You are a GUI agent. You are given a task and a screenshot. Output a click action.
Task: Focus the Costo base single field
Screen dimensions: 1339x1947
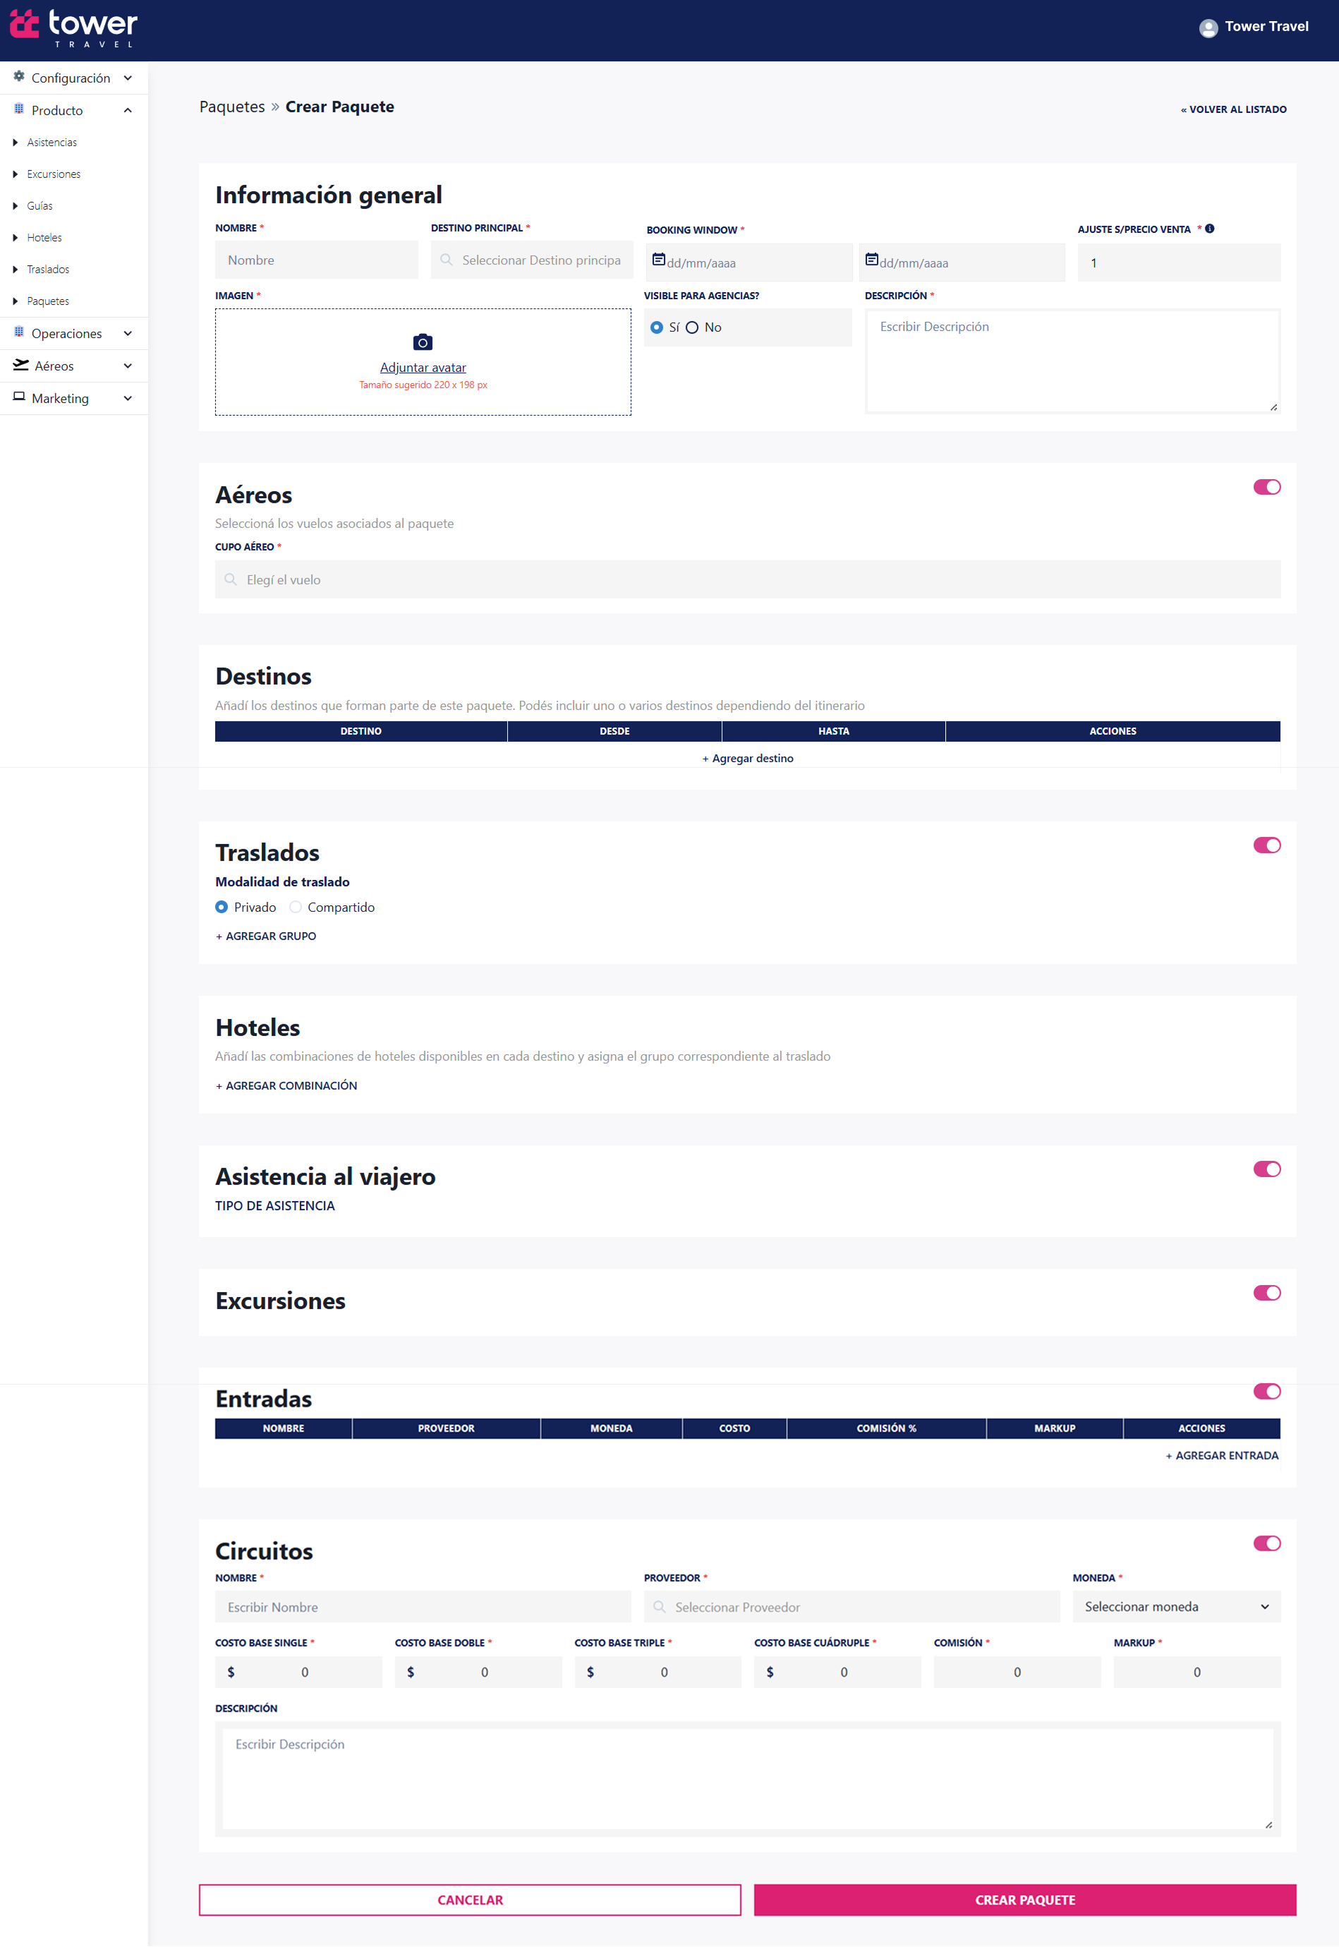[298, 1672]
